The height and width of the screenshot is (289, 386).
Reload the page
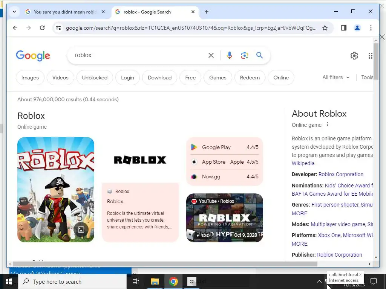point(42,28)
